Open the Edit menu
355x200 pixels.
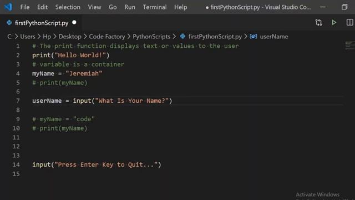(x=42, y=7)
